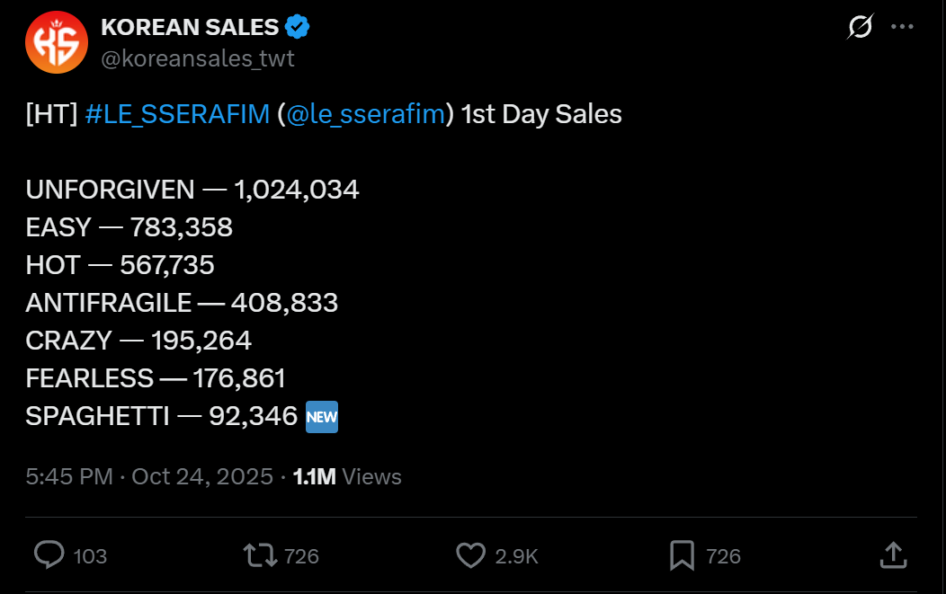
Task: Click the 726 repost count number
Action: [x=301, y=556]
